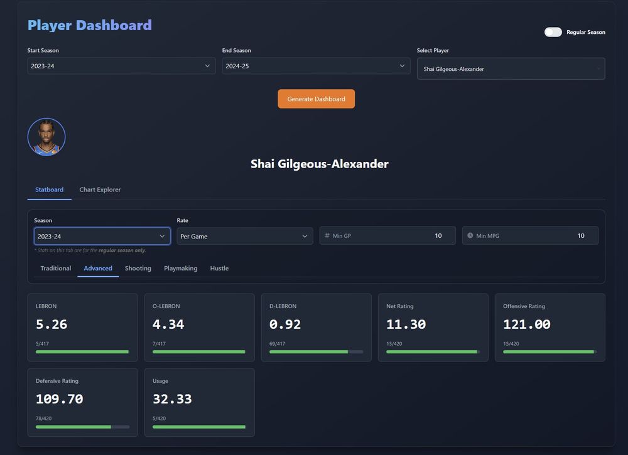The image size is (628, 455).
Task: Open the Start Season dropdown
Action: 121,66
